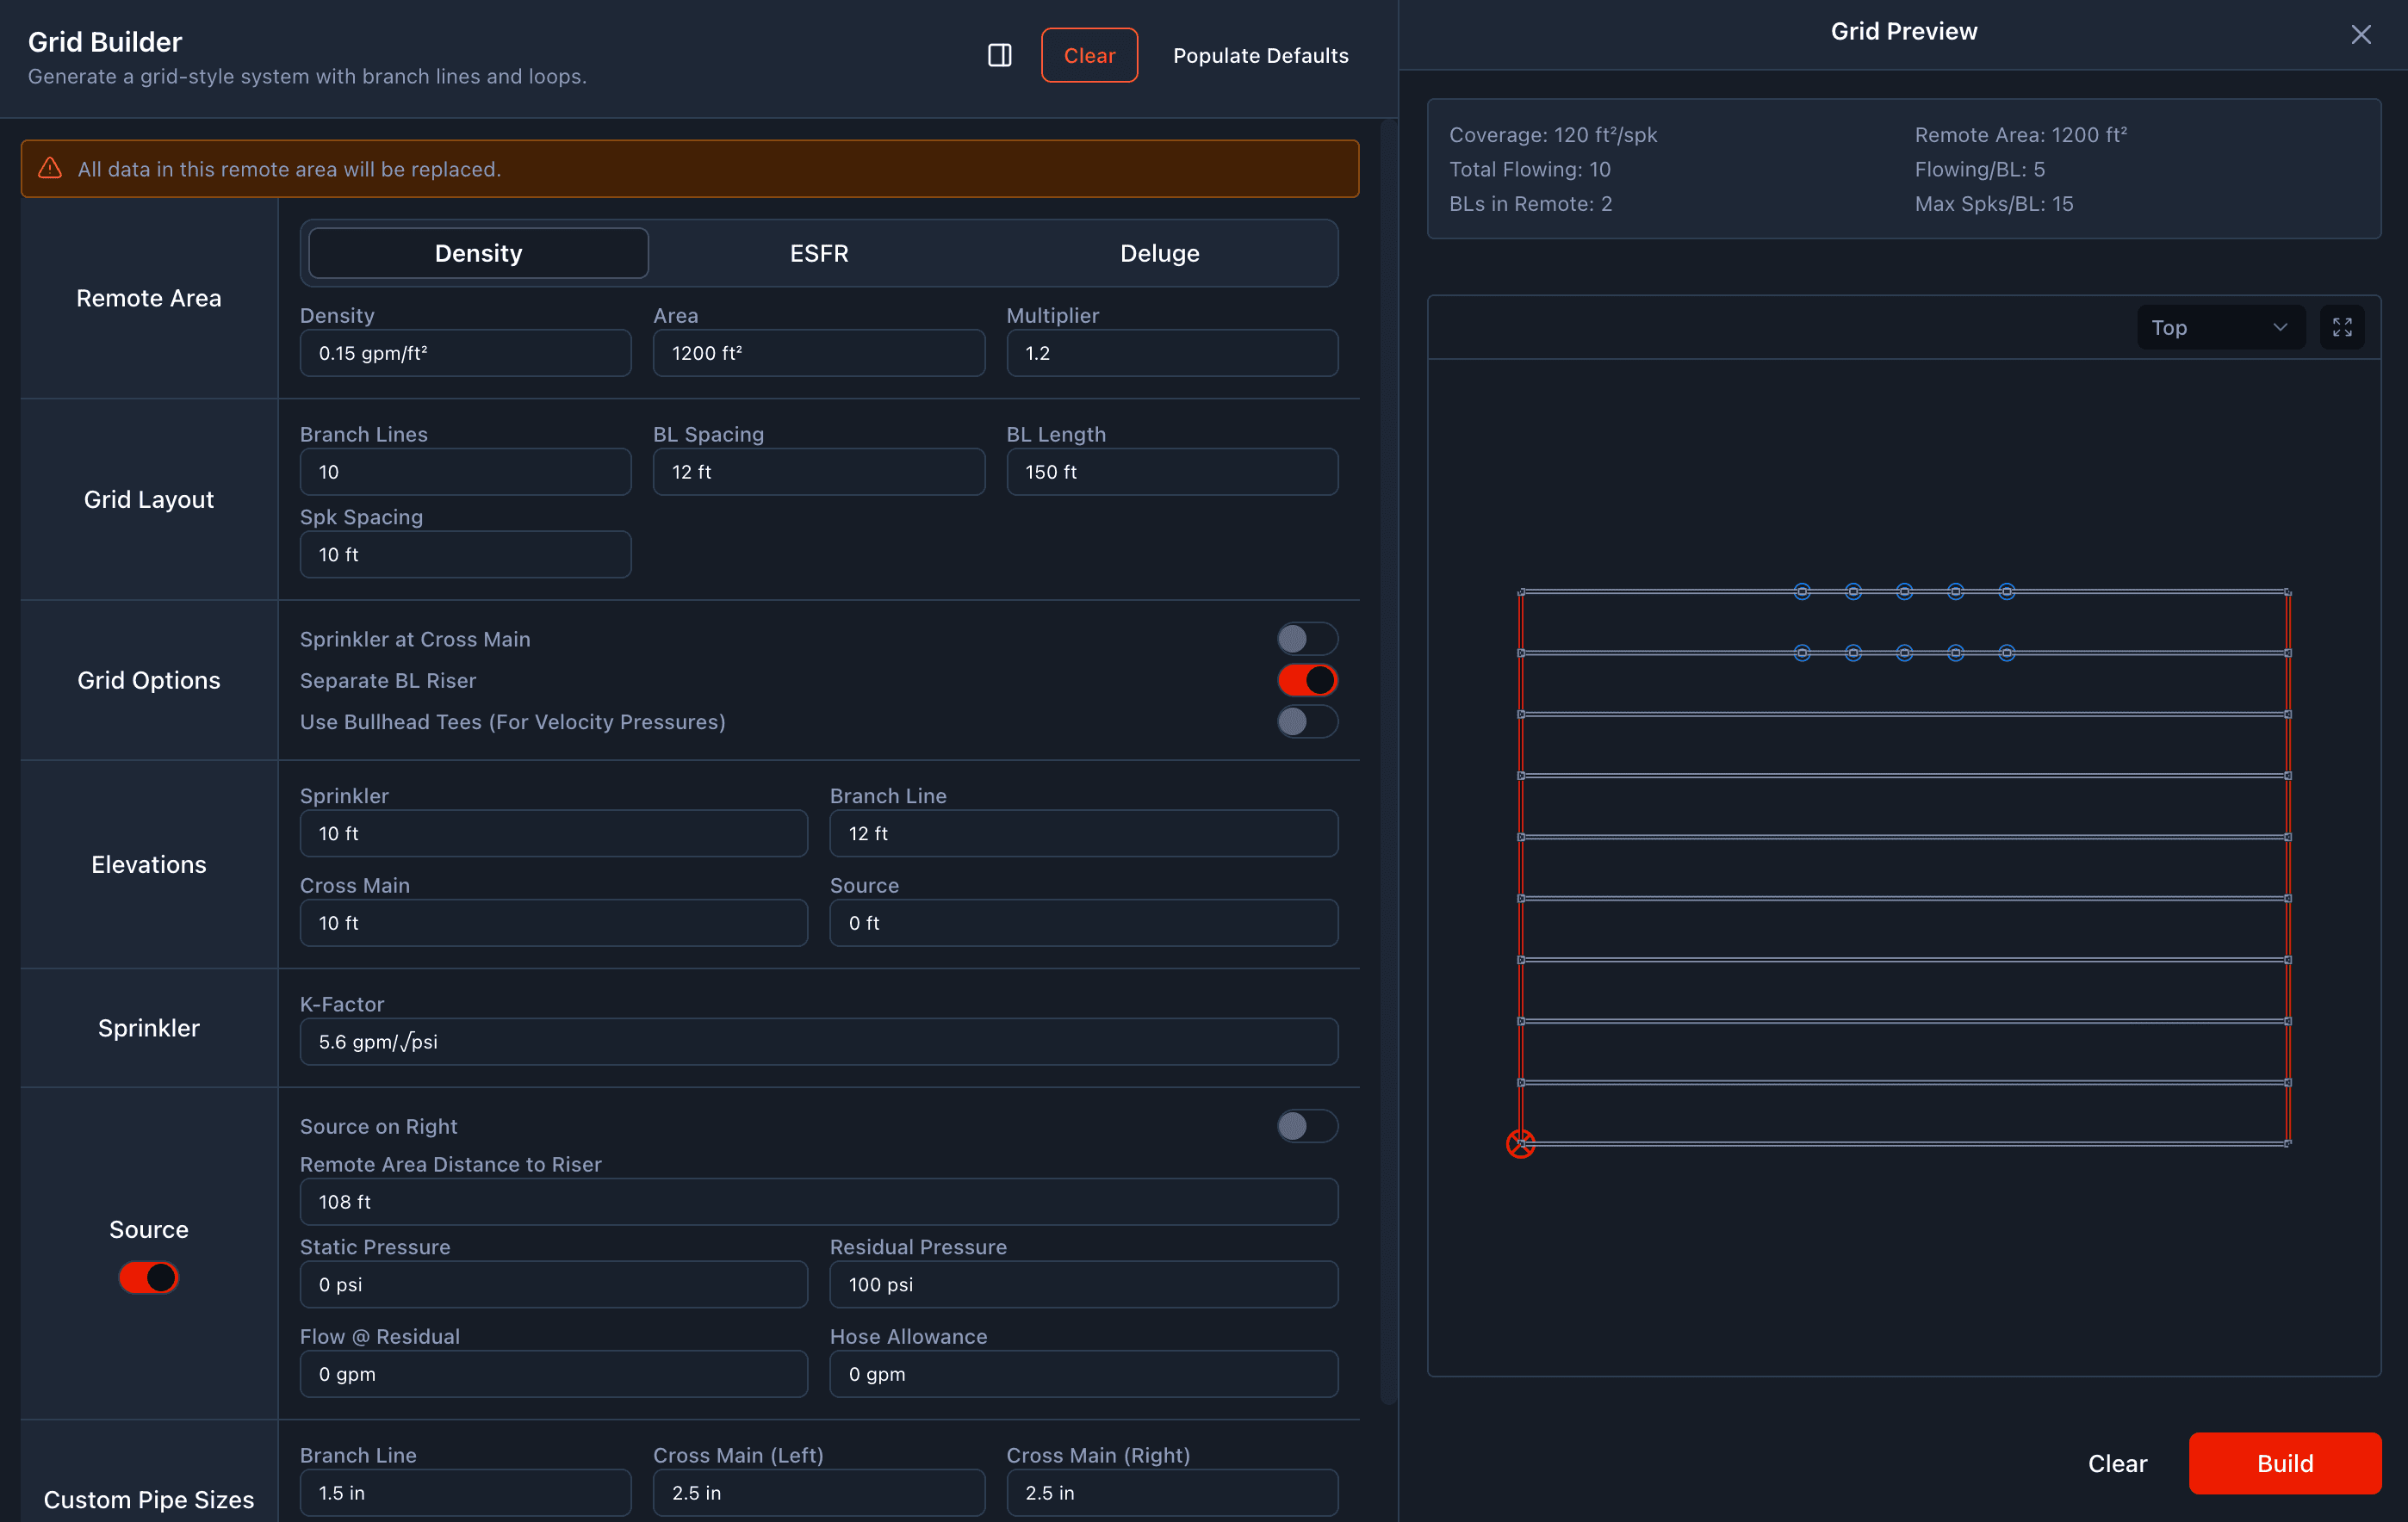The height and width of the screenshot is (1522, 2408).
Task: Edit the K-Factor field
Action: tap(818, 1043)
